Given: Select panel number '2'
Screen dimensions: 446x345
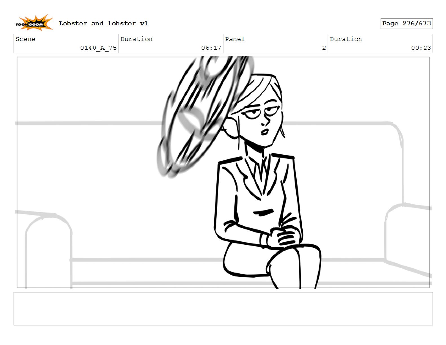Looking at the screenshot, I should [324, 48].
